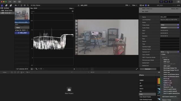Choose Canon Log camera LUT
This screenshot has width=181, height=101.
click(x=167, y=72)
